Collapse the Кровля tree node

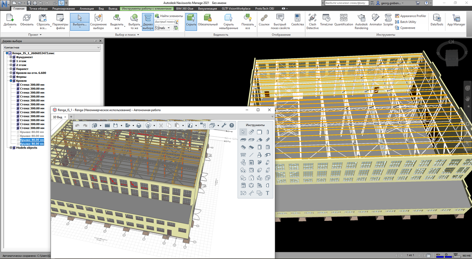[11, 81]
